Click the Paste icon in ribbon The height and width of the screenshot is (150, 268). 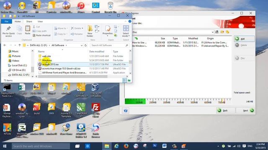28,28
